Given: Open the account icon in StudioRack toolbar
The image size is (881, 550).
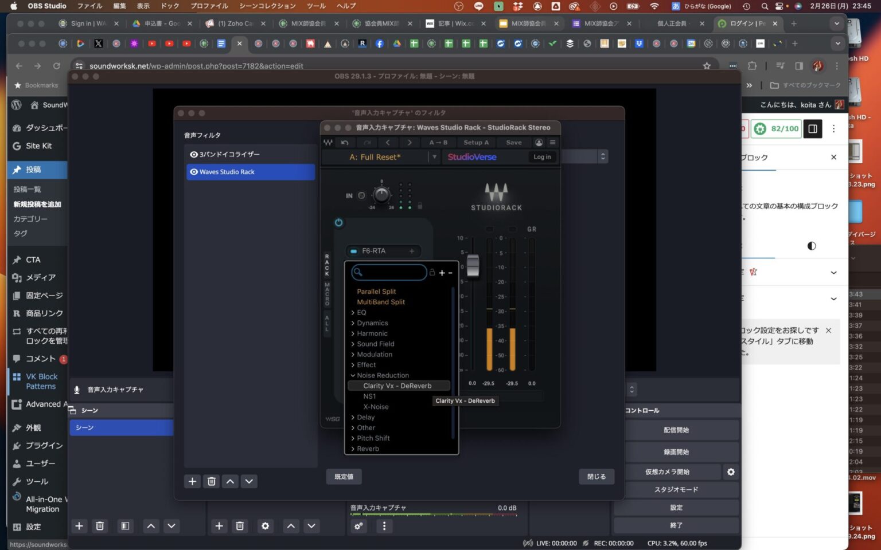Looking at the screenshot, I should [539, 142].
